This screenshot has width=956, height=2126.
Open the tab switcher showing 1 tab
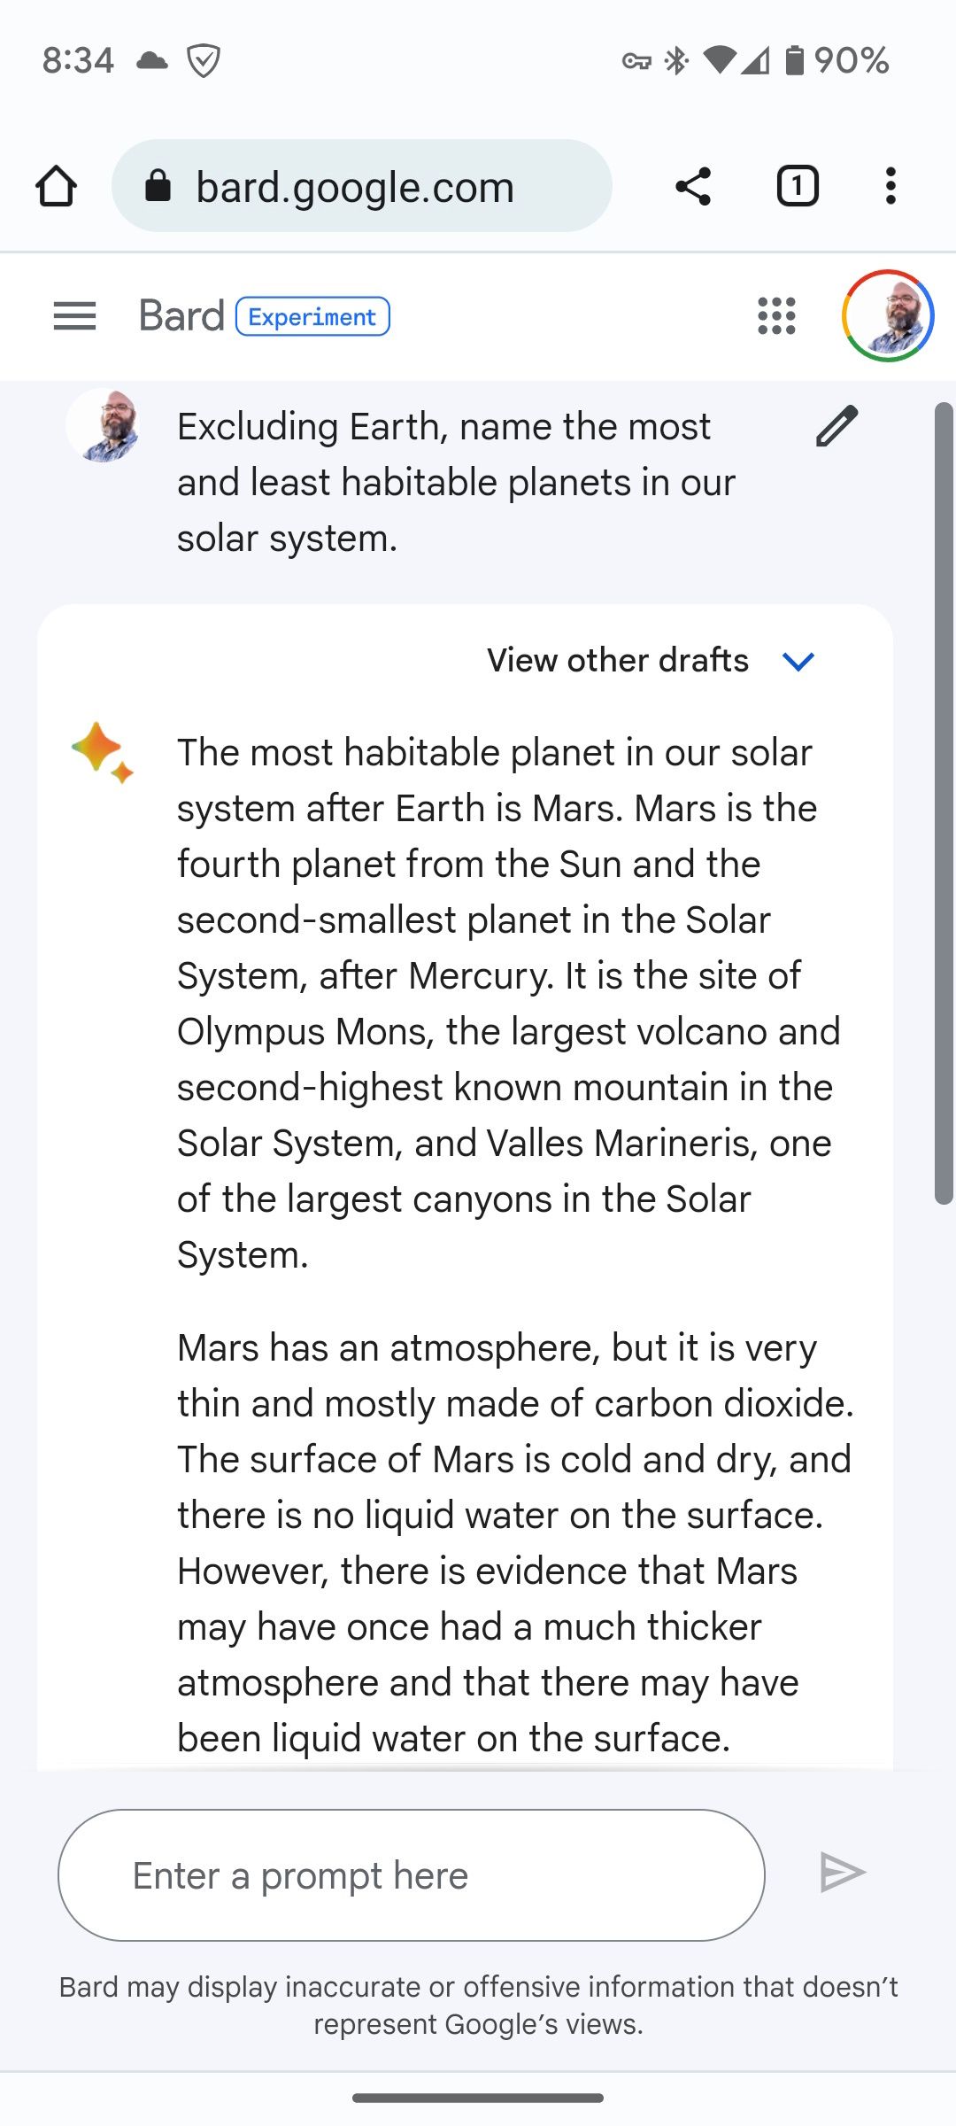797,186
